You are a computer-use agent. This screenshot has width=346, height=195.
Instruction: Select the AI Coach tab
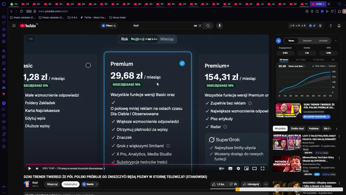(323, 41)
